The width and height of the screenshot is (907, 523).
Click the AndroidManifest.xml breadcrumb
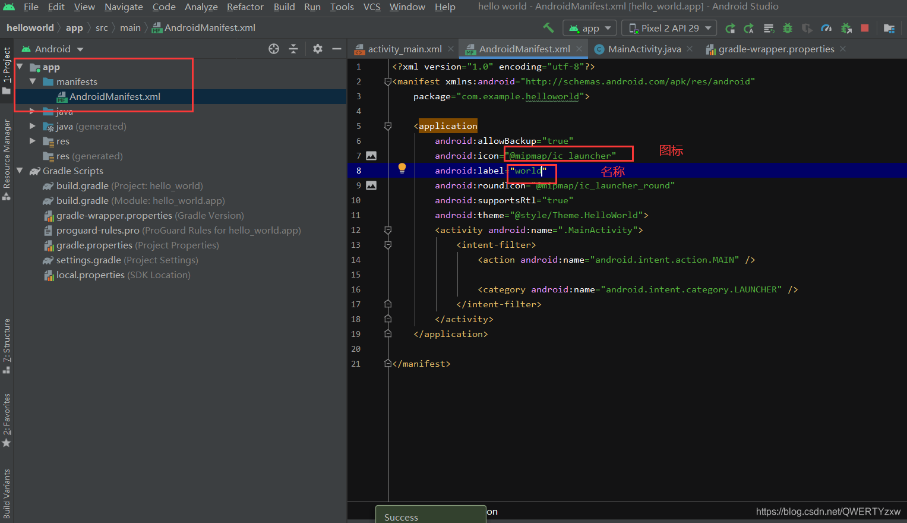[x=204, y=27]
